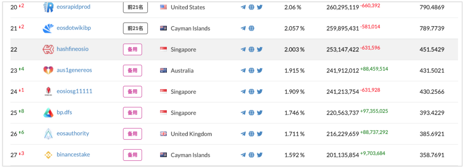Open Twitter icon for eosauthority
The height and width of the screenshot is (168, 464).
coord(260,133)
